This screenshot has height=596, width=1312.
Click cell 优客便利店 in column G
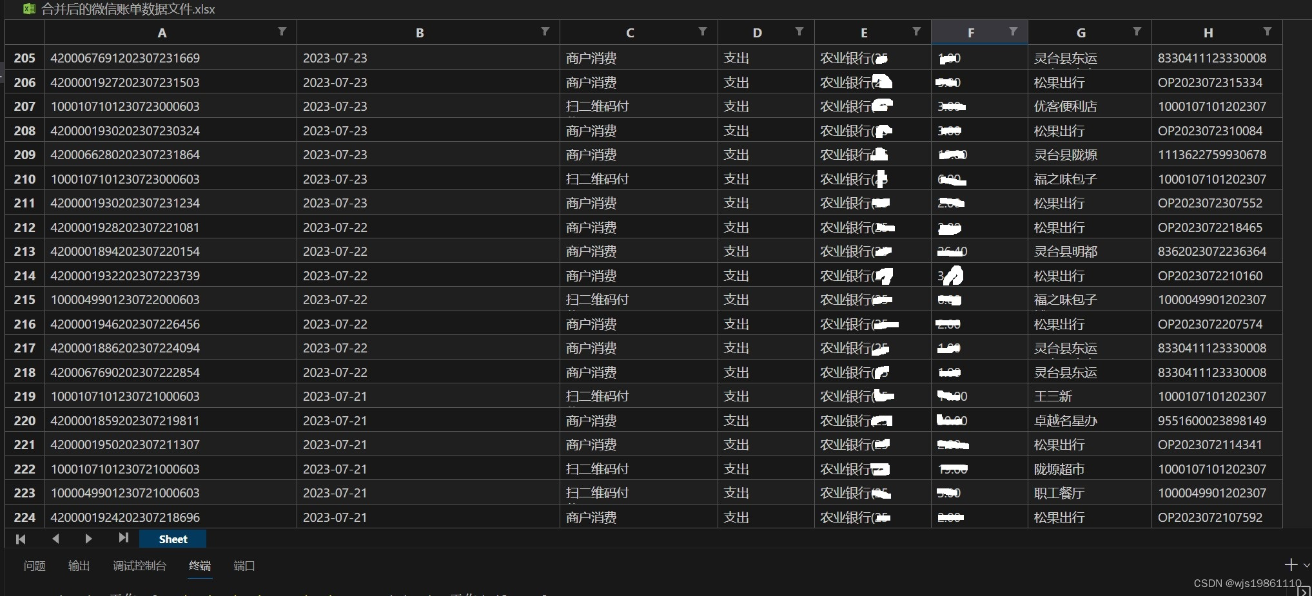(x=1090, y=106)
